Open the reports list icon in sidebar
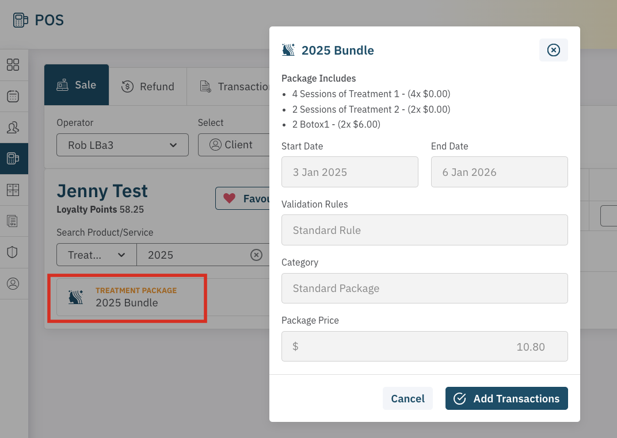The image size is (617, 438). pos(13,221)
